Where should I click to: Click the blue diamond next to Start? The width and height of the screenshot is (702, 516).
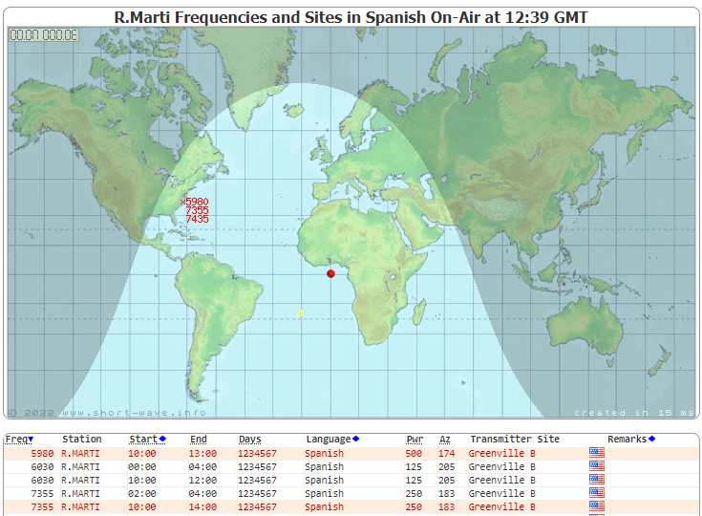point(162,439)
